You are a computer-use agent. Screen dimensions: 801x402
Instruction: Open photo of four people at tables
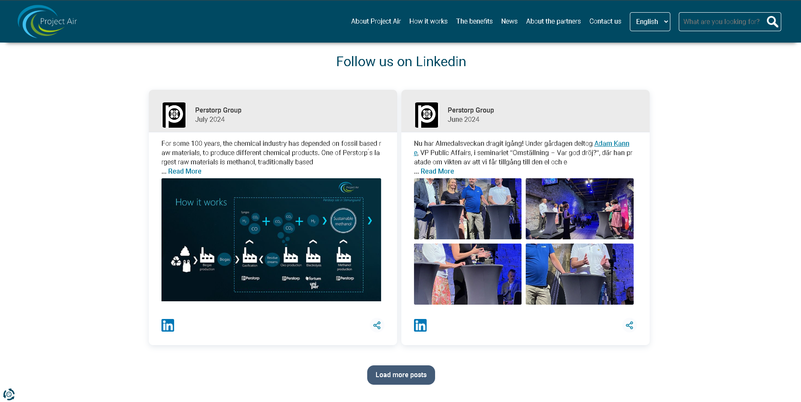[468, 209]
